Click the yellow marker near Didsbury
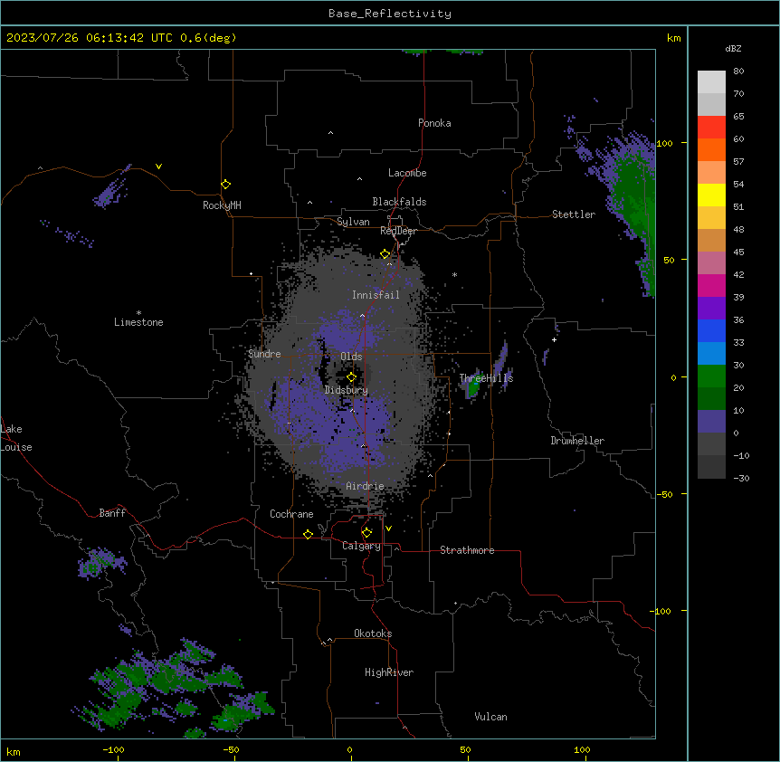Image resolution: width=780 pixels, height=762 pixels. (351, 377)
